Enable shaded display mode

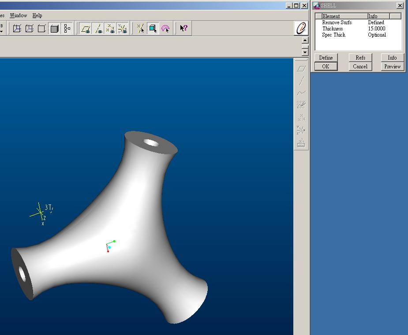[54, 28]
